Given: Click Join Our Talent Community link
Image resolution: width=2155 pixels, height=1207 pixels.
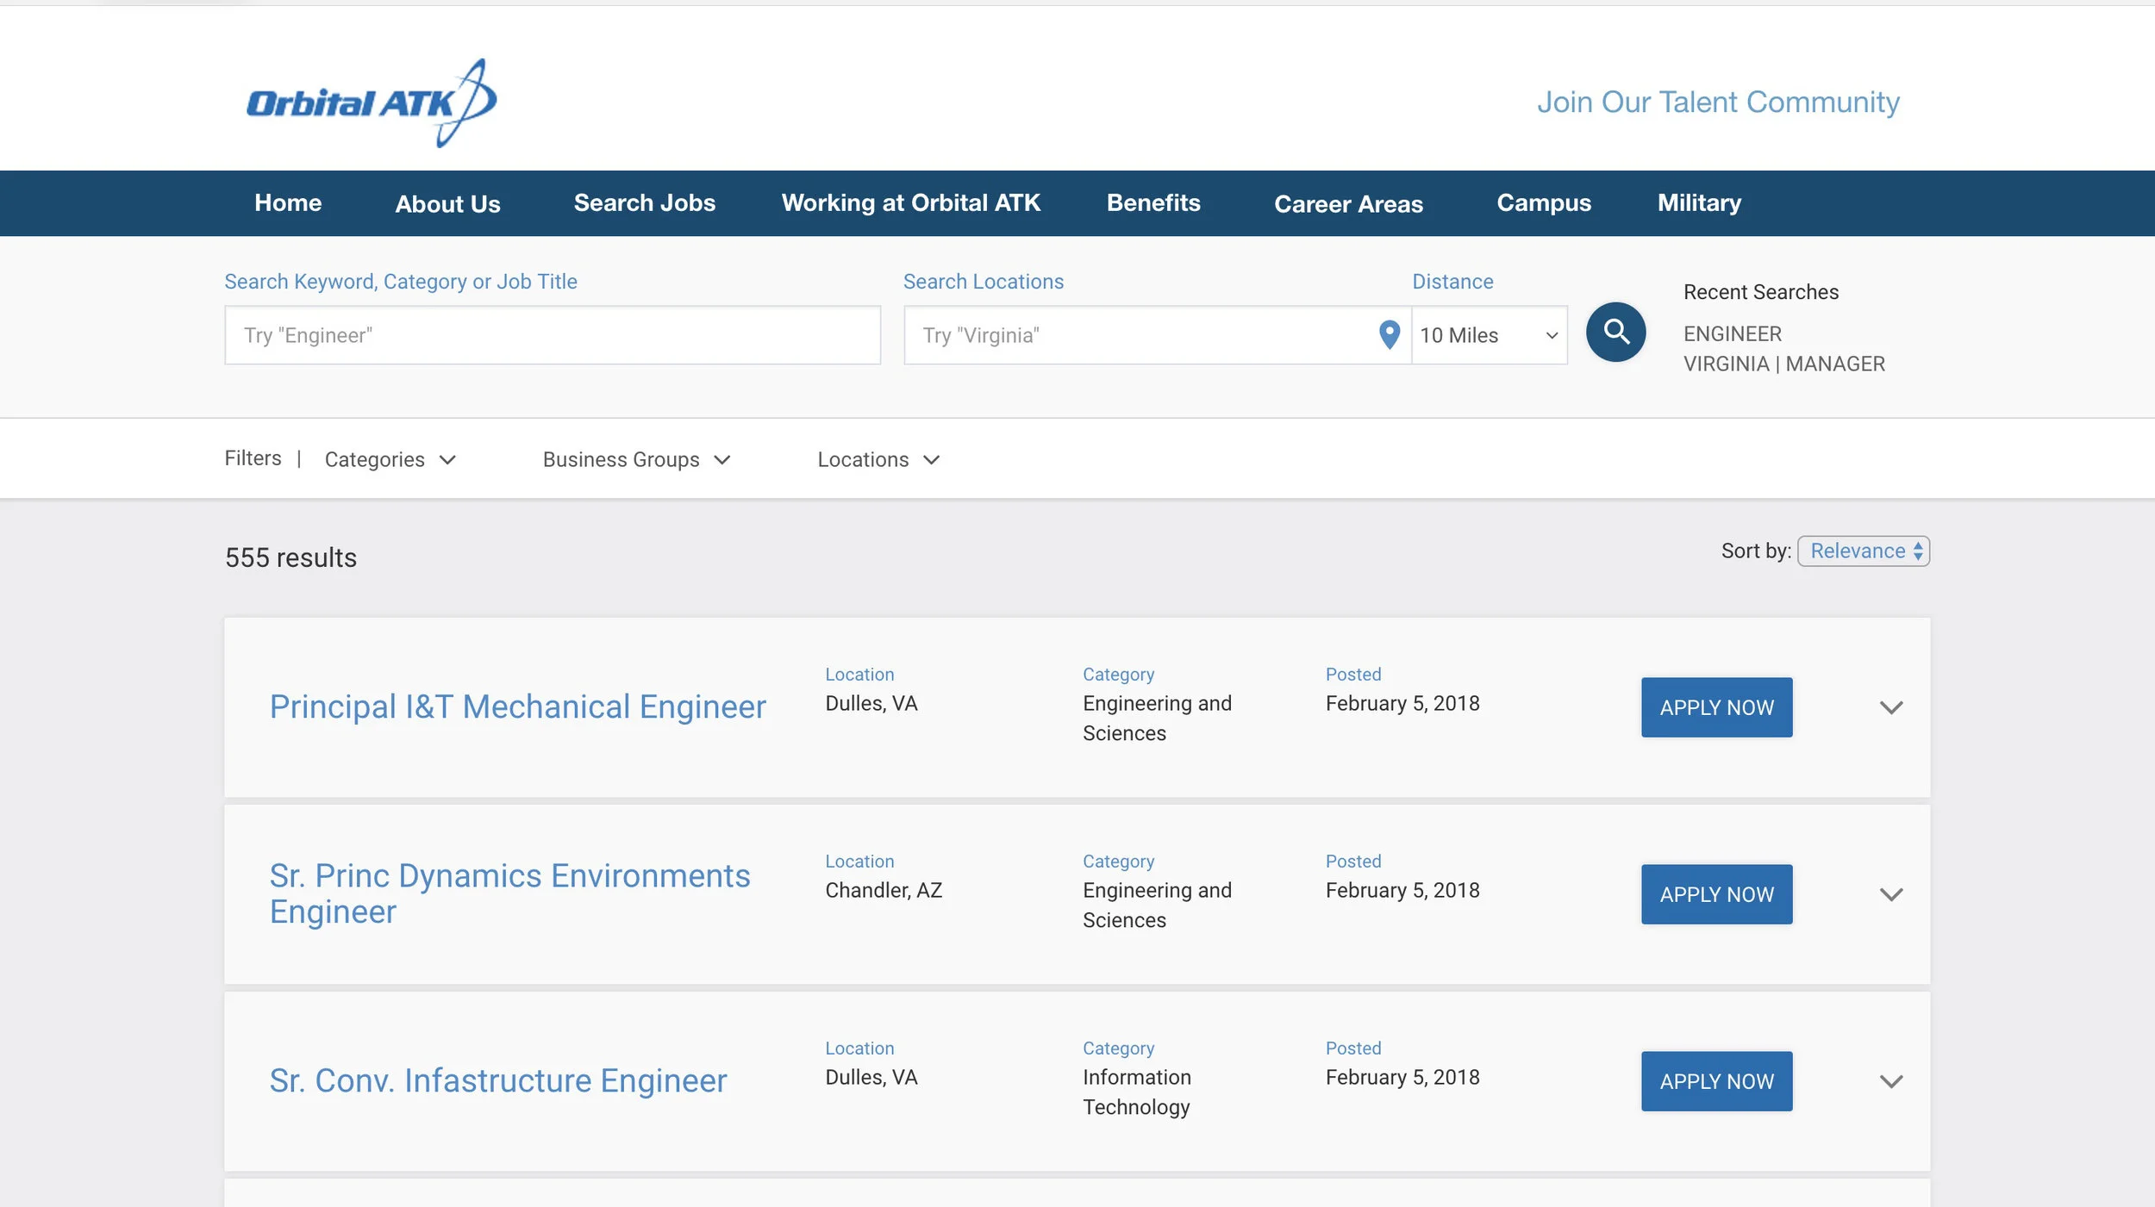Looking at the screenshot, I should tap(1717, 103).
